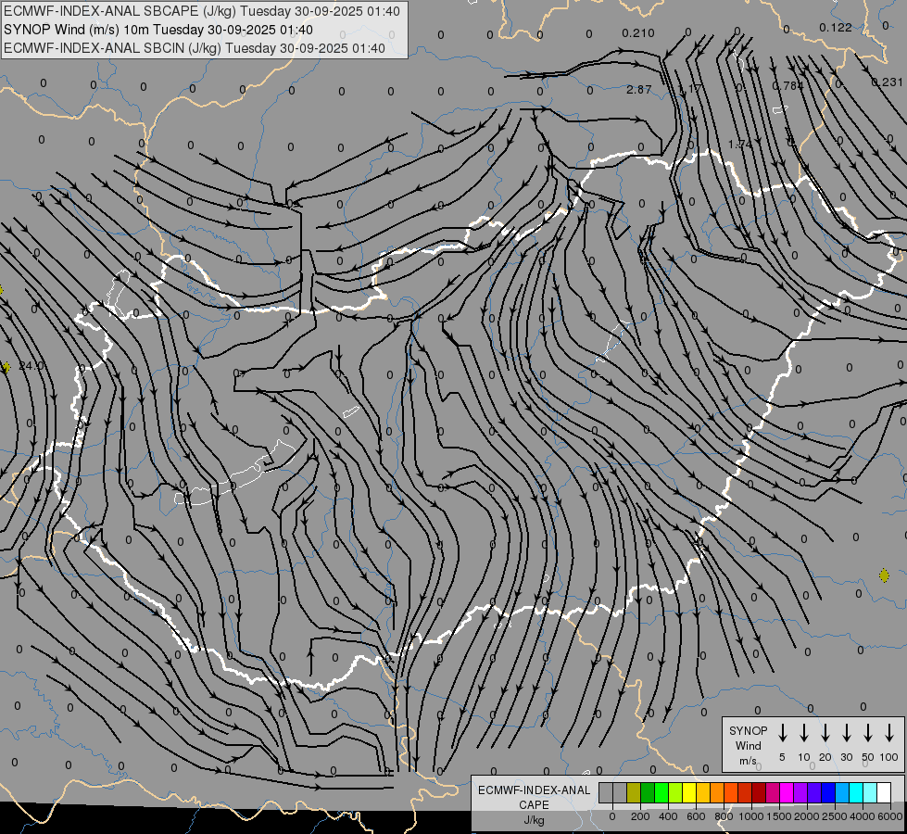Click the 10 m/s wind arrow in legend
Viewport: 907px width, 834px height.
coord(804,733)
